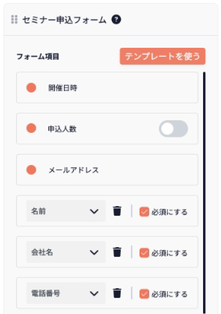Select the 開催日時 form item row
221x314 pixels.
pyautogui.click(x=107, y=87)
